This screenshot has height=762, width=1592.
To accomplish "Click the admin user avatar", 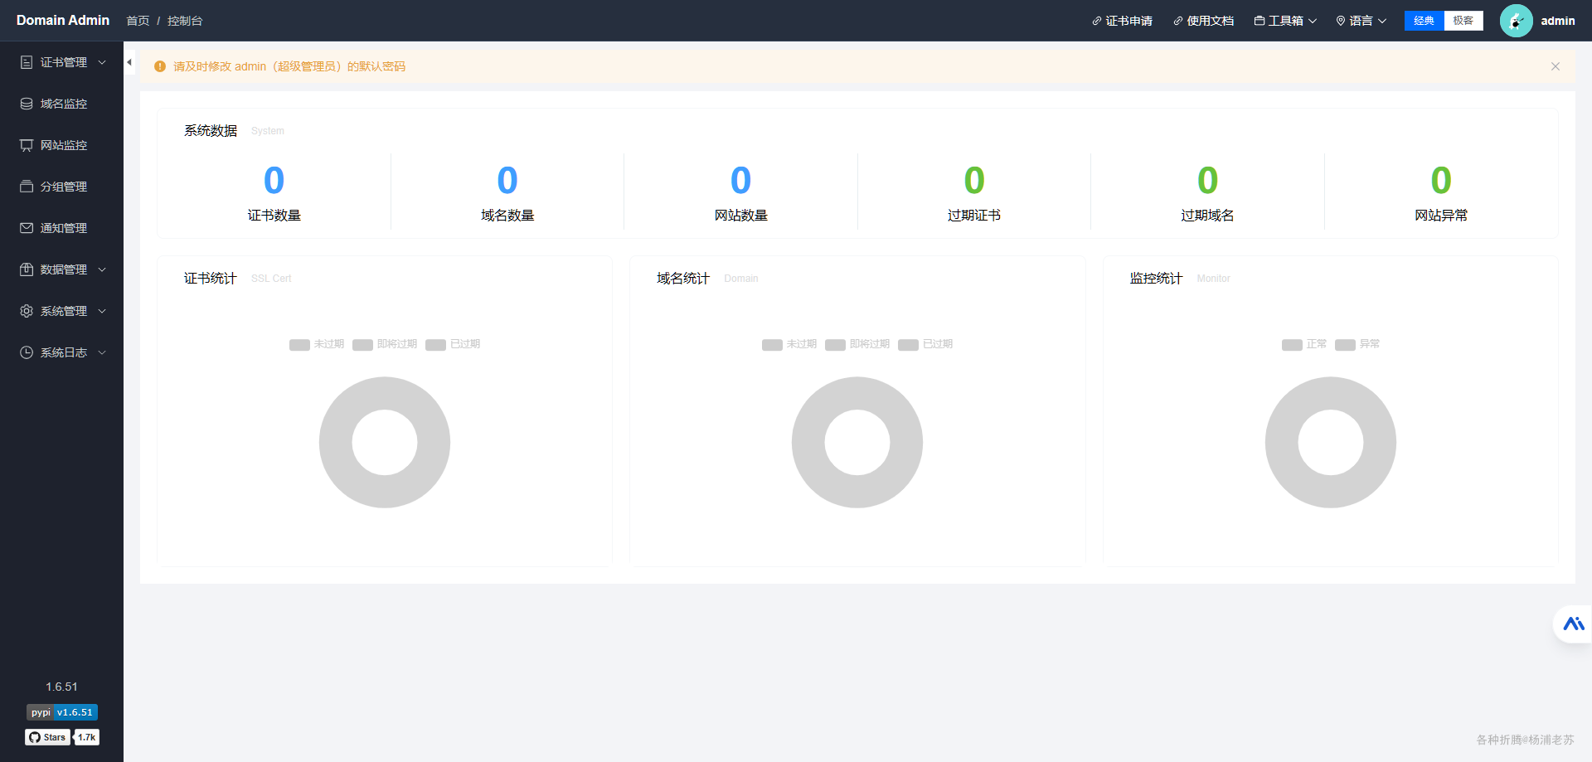I will click(x=1516, y=21).
